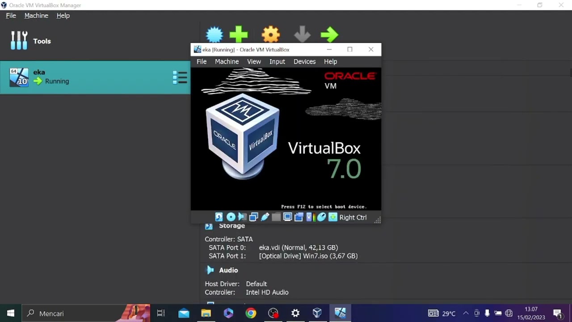This screenshot has height=322, width=572.
Task: Click the audio indicator in VM status bar
Action: (242, 217)
